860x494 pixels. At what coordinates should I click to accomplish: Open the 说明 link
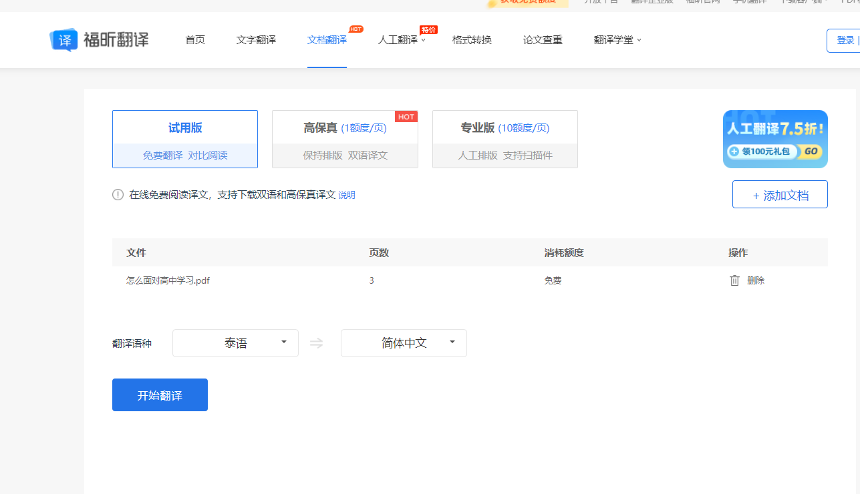pos(347,195)
